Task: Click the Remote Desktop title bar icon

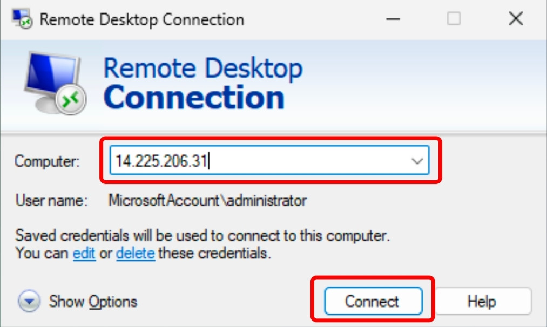Action: coord(22,19)
